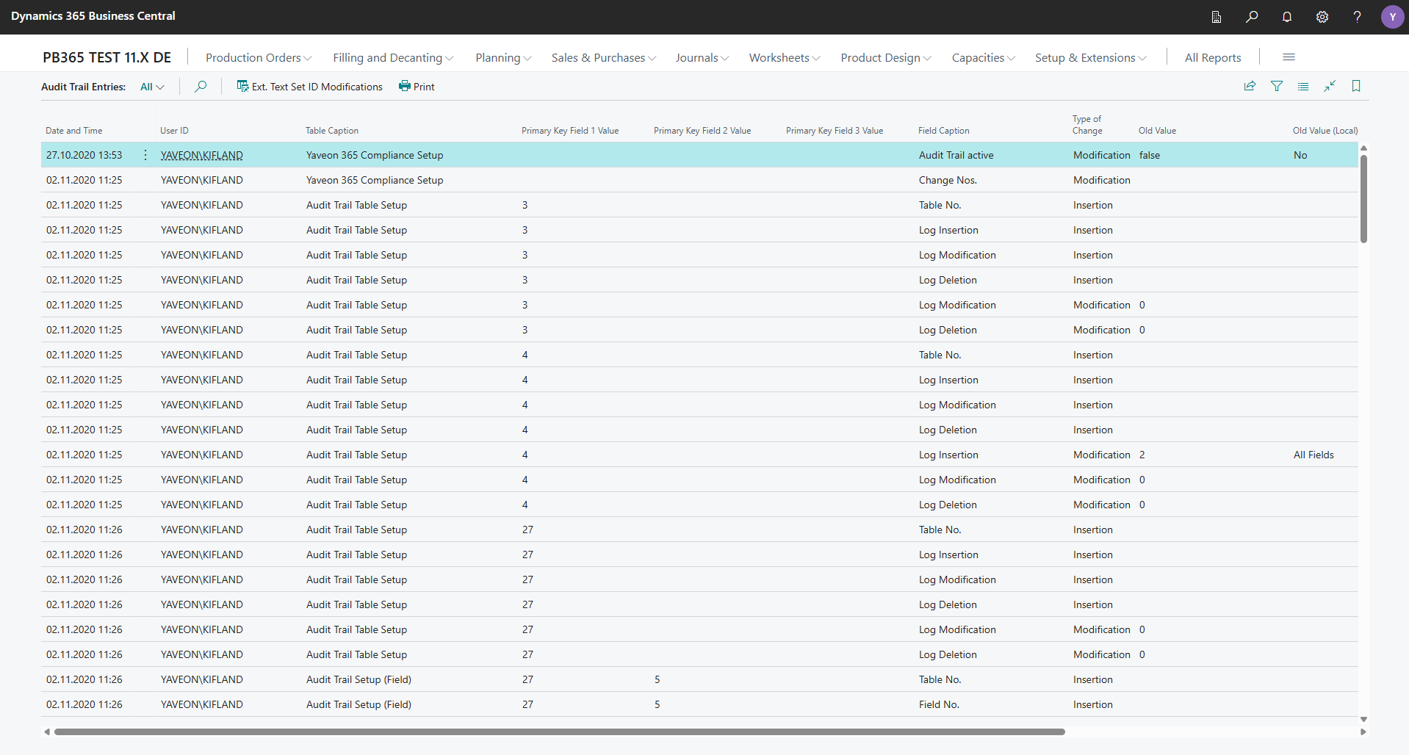
Task: Open search within Audit Trail Entries list
Action: (x=199, y=86)
